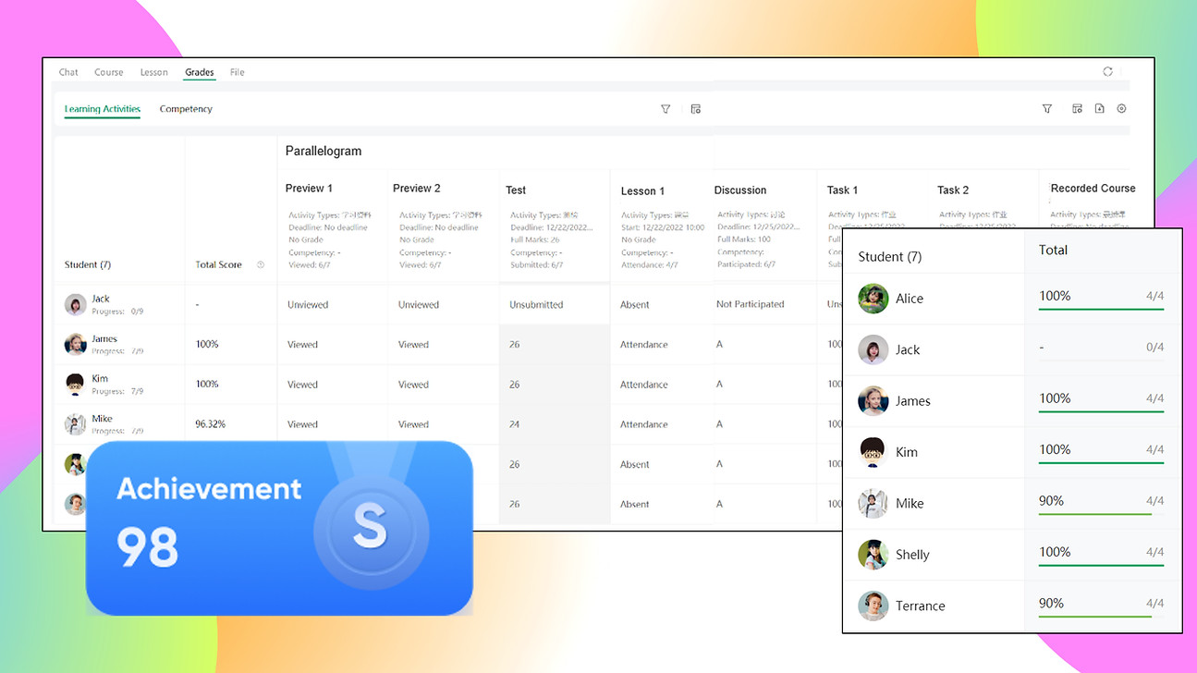The height and width of the screenshot is (673, 1197).
Task: Select the Learning Activities sub-tab
Action: (103, 109)
